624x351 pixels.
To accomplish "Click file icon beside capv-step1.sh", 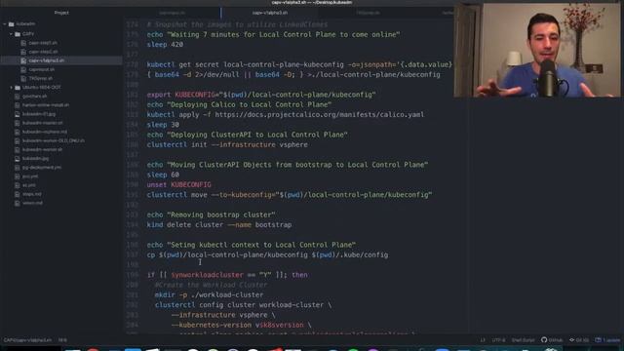I will [23, 43].
